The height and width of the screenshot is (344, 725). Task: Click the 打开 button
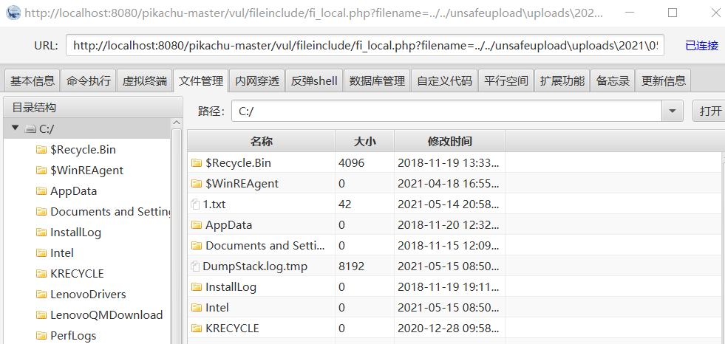coord(709,111)
